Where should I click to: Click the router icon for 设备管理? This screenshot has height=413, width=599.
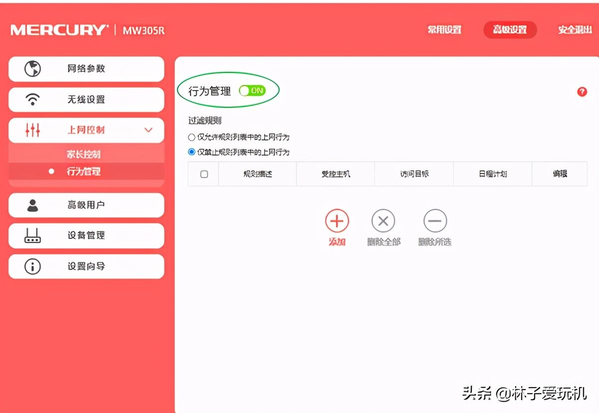coord(32,235)
